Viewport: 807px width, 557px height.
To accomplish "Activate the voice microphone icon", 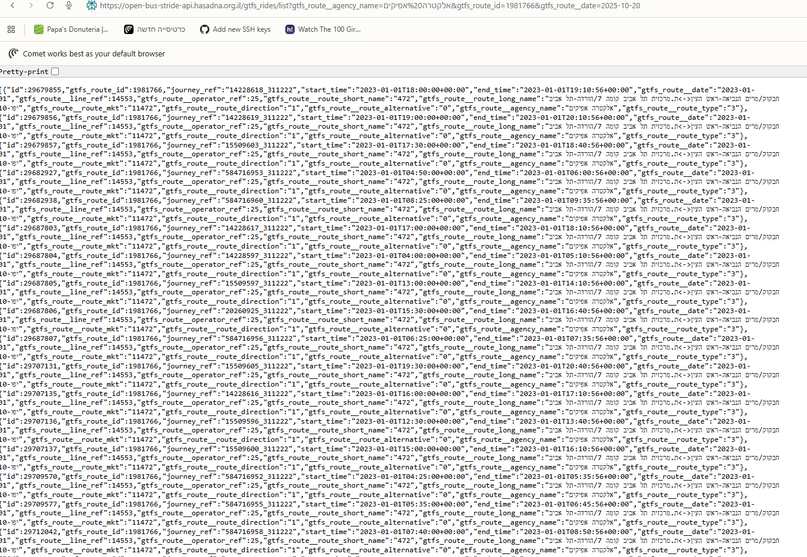I will coord(69,5).
